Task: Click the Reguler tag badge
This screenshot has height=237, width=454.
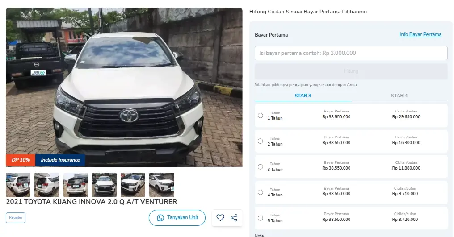Action: point(16,218)
